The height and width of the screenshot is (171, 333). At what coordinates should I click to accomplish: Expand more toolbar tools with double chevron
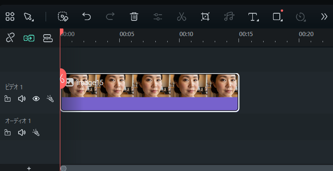(324, 17)
